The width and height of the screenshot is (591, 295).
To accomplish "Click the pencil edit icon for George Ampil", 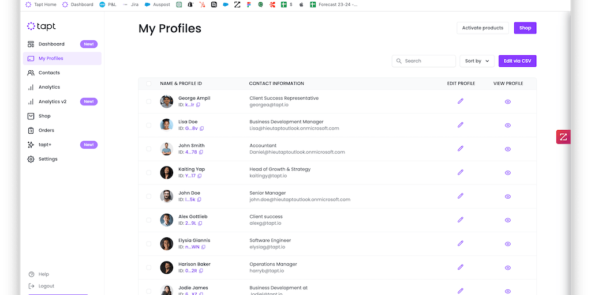I will coord(461,101).
